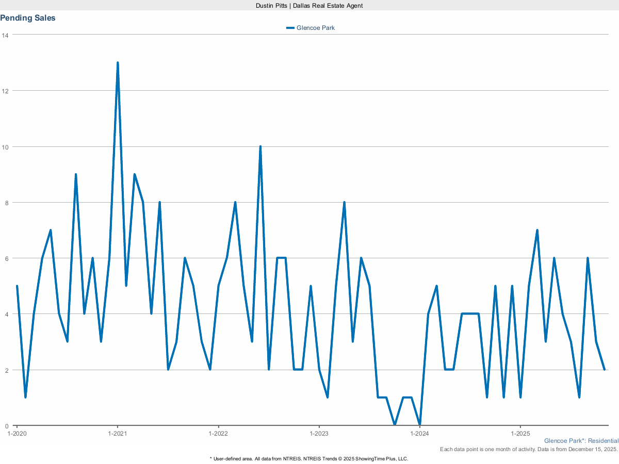
Task: Click the Dustin Pitts | Dallas Real Estate Agent header
Action: coord(309,6)
